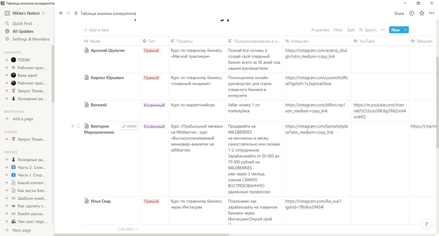Expand the TODAY page toggle in favorites

[7, 60]
